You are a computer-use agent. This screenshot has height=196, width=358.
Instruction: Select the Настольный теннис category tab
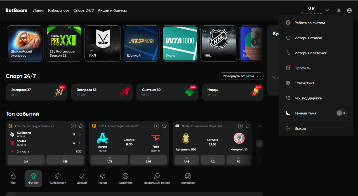click(x=157, y=179)
